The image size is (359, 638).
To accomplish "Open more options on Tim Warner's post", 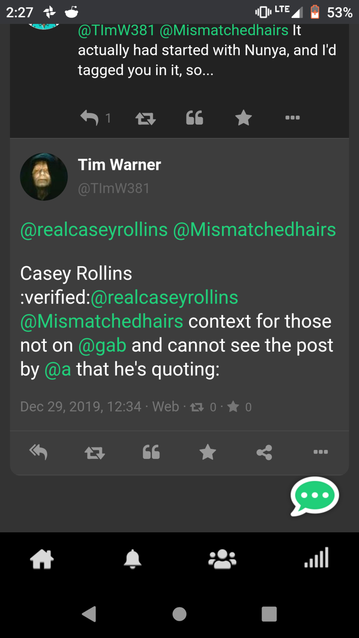I will pyautogui.click(x=320, y=452).
